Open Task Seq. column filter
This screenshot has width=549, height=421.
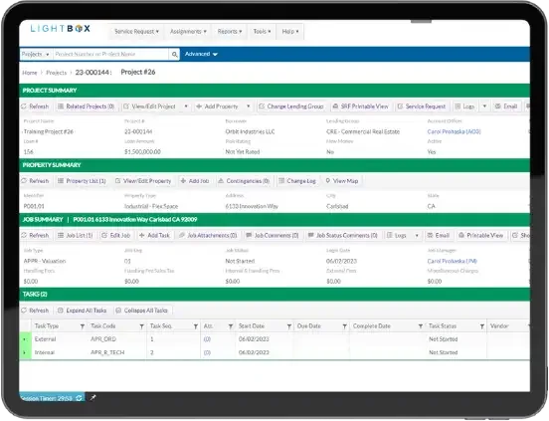[x=195, y=326]
